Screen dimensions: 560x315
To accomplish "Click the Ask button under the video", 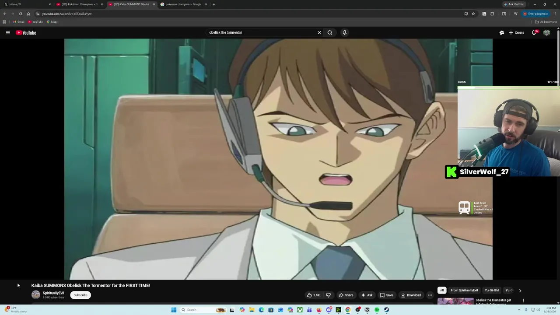I will [x=367, y=295].
